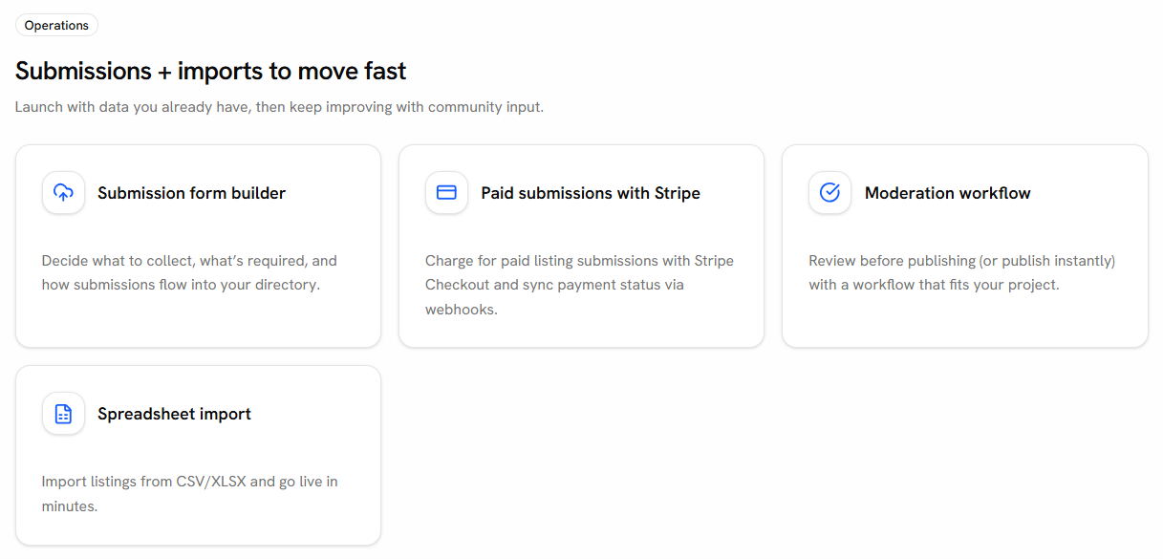Screen dimensions: 1163x559
Task: Click blank bottom area of Moderation workflow card
Action: pos(964,323)
